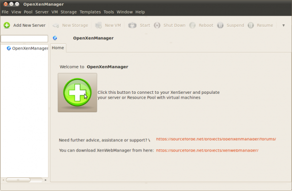The height and width of the screenshot is (191, 292).
Task: Click the New Storage toolbar label
Action: pos(75,25)
